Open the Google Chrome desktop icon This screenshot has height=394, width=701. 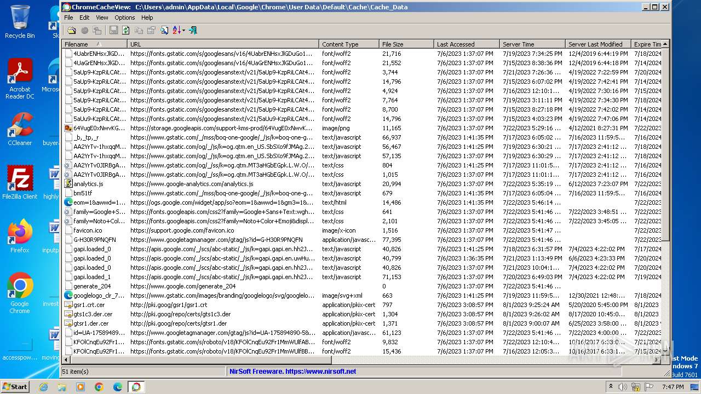tap(20, 293)
